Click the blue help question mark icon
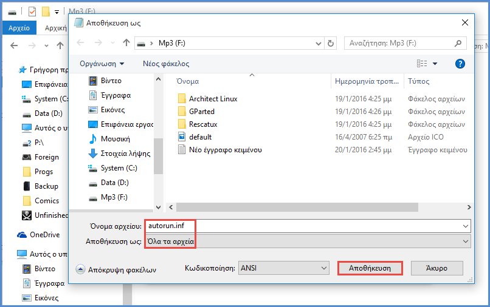Image resolution: width=490 pixels, height=307 pixels. (x=460, y=64)
